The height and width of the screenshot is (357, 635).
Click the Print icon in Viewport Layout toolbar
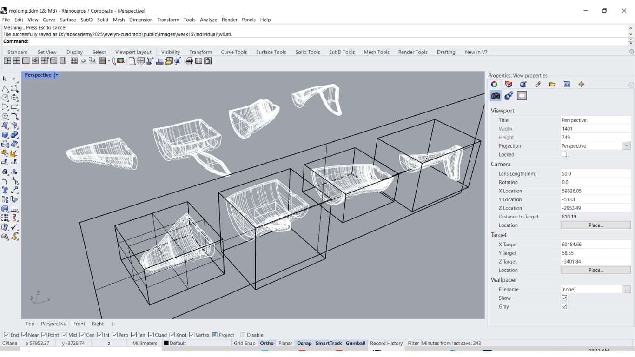point(189,61)
